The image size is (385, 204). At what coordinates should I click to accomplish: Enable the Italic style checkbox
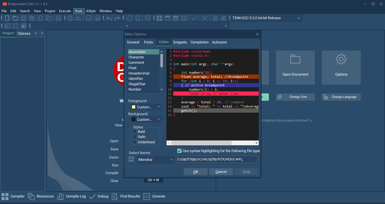[x=135, y=137]
